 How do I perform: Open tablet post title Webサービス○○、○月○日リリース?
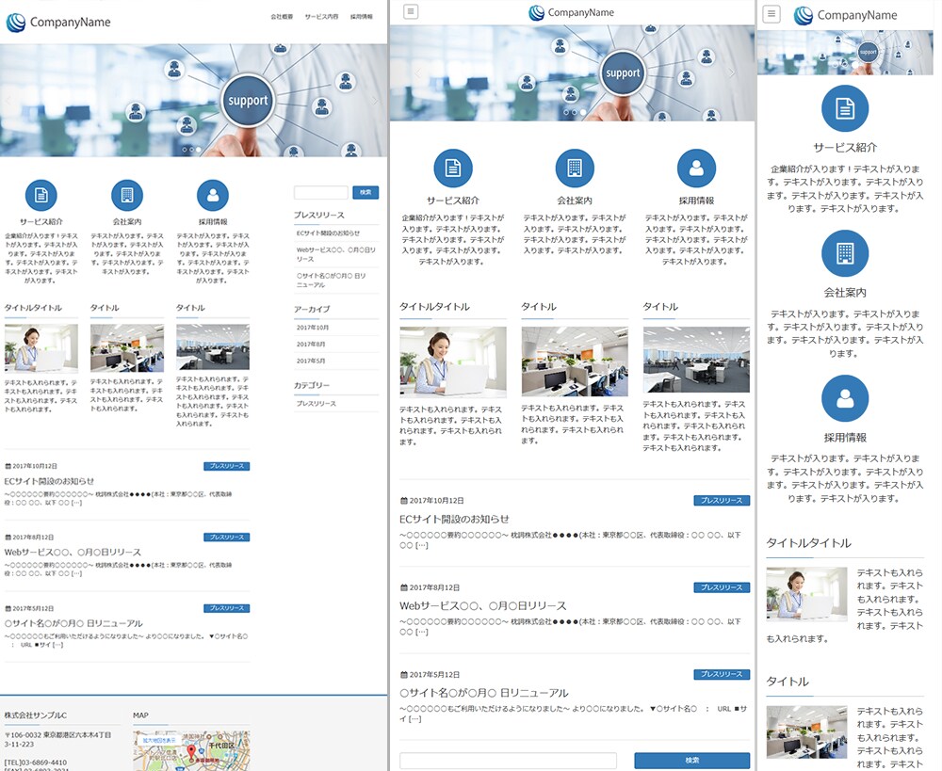(x=483, y=606)
